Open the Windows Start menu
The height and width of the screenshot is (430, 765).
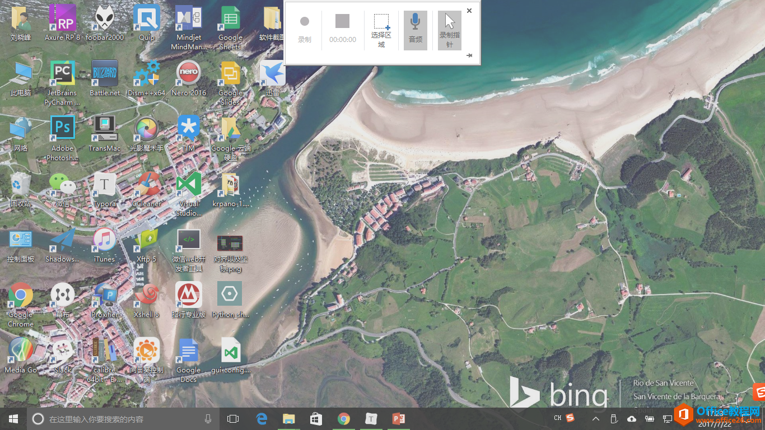(13, 419)
